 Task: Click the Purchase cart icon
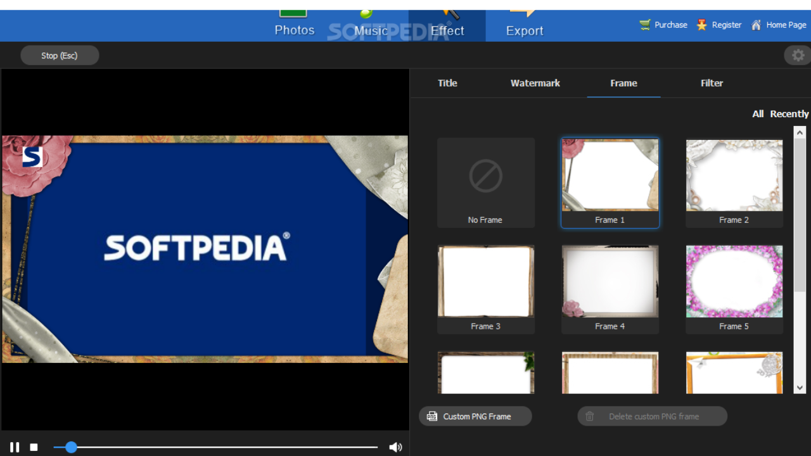tap(646, 25)
